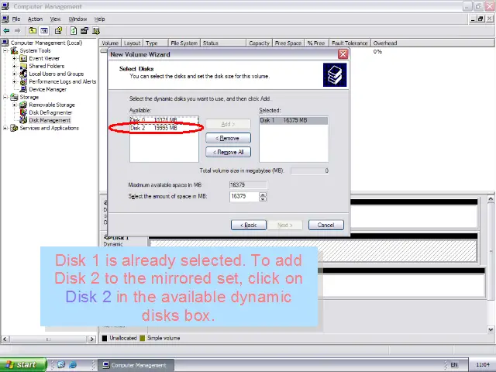Open the Help menu
The width and height of the screenshot is (496, 372).
click(100, 19)
